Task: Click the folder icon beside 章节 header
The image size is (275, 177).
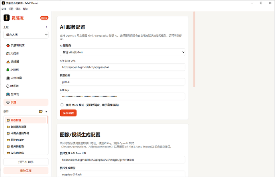Action: (x=41, y=112)
